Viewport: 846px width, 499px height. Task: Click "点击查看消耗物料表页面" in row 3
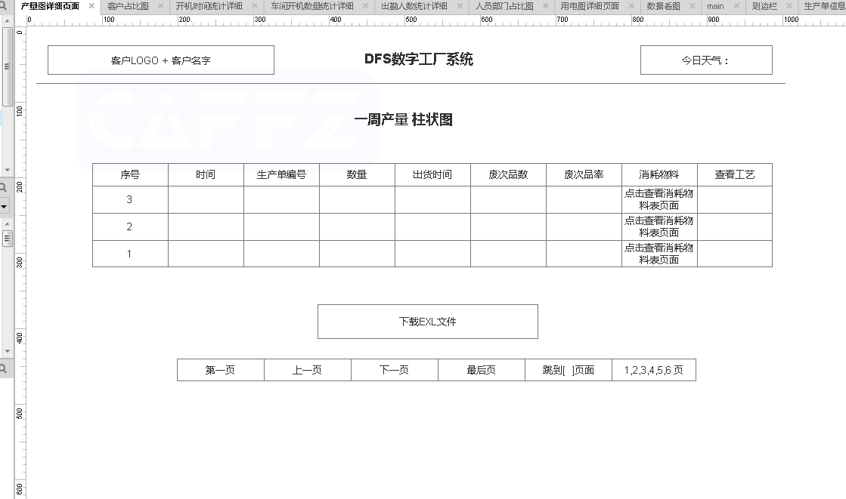[659, 199]
